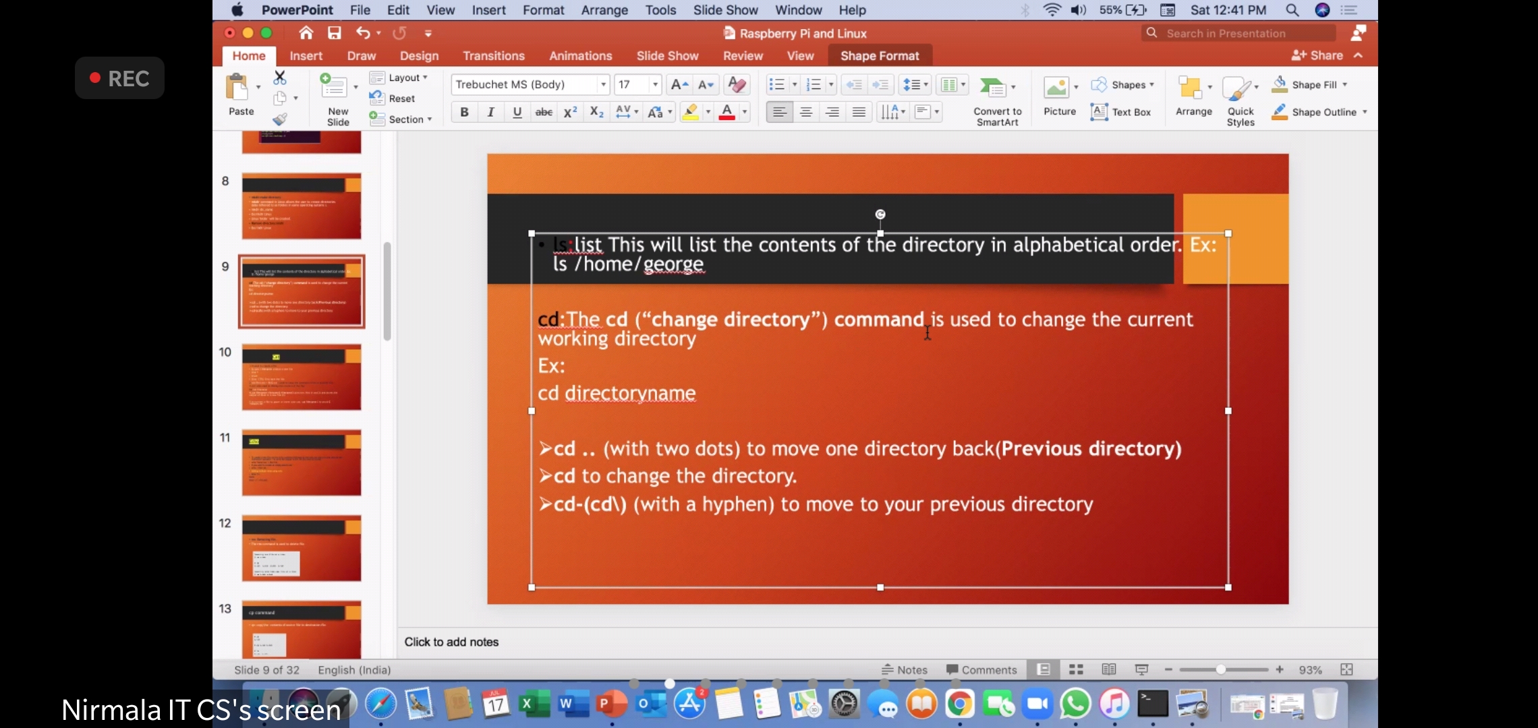Toggle italic formatting
Viewport: 1538px width, 728px height.
tap(490, 112)
